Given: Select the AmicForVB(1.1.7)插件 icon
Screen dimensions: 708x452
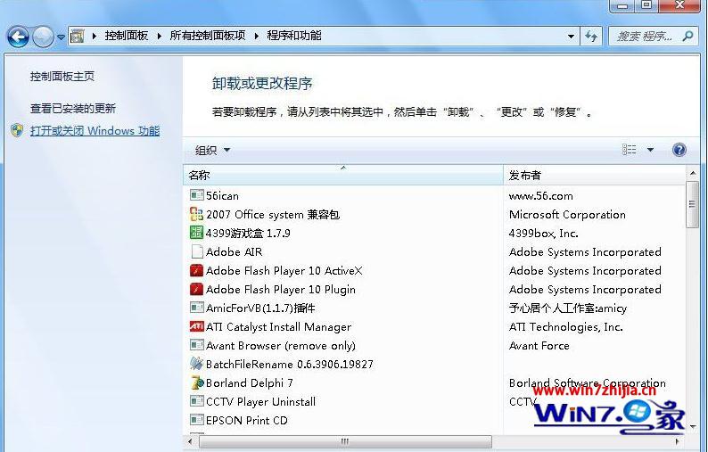Looking at the screenshot, I should click(196, 308).
